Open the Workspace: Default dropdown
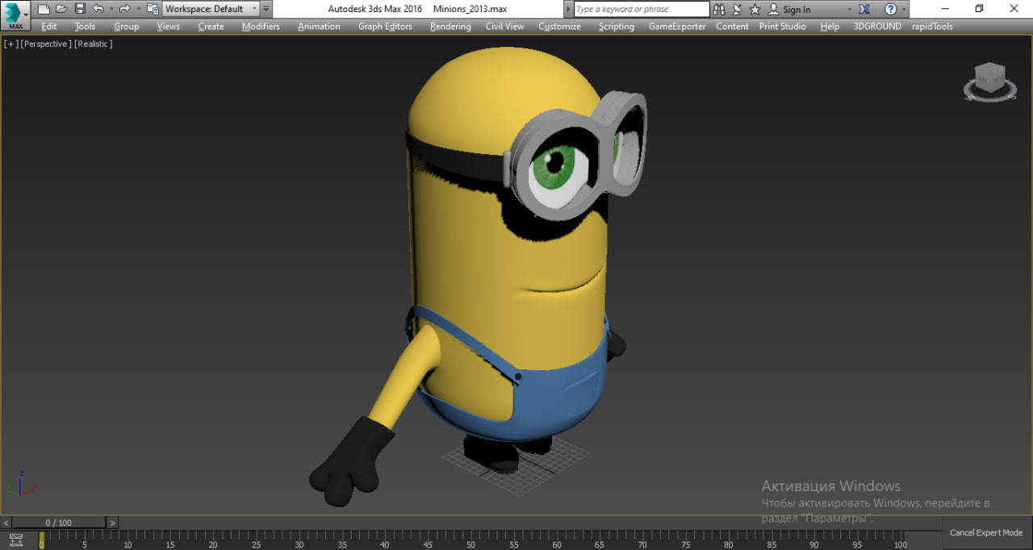Image resolution: width=1033 pixels, height=550 pixels. point(211,9)
